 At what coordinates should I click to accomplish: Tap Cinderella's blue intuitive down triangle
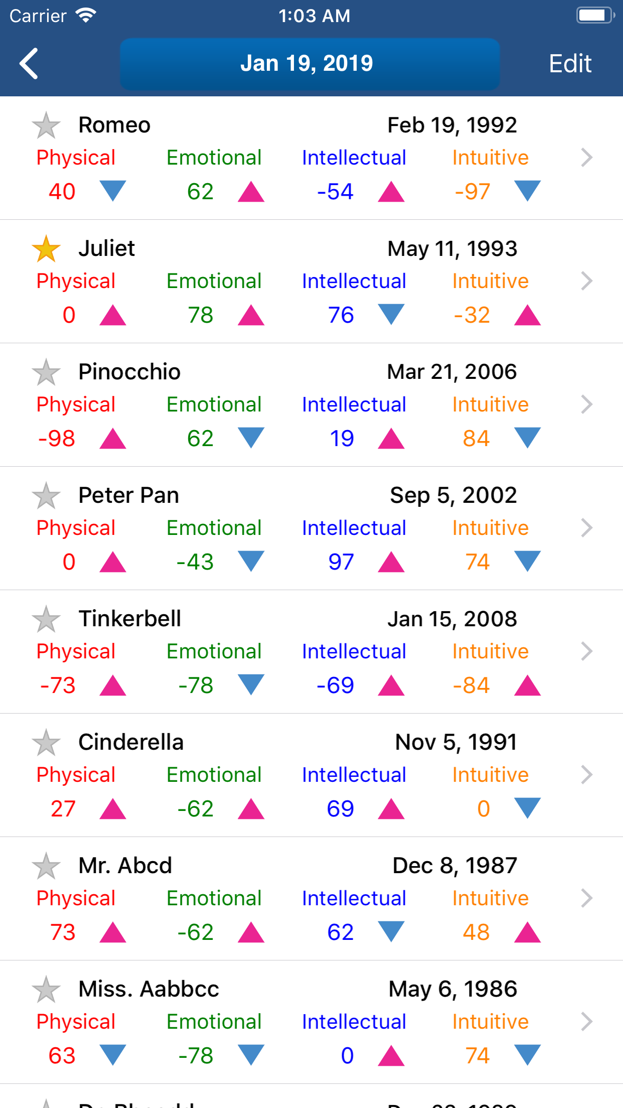pos(527,808)
